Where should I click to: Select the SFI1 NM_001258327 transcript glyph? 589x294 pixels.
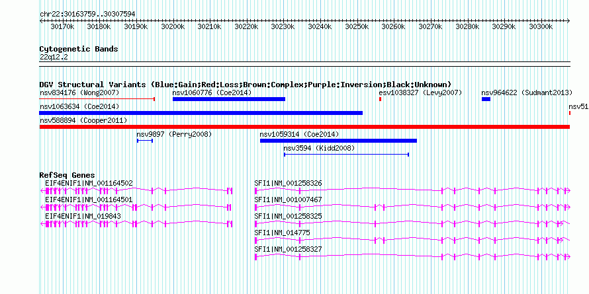[412, 257]
